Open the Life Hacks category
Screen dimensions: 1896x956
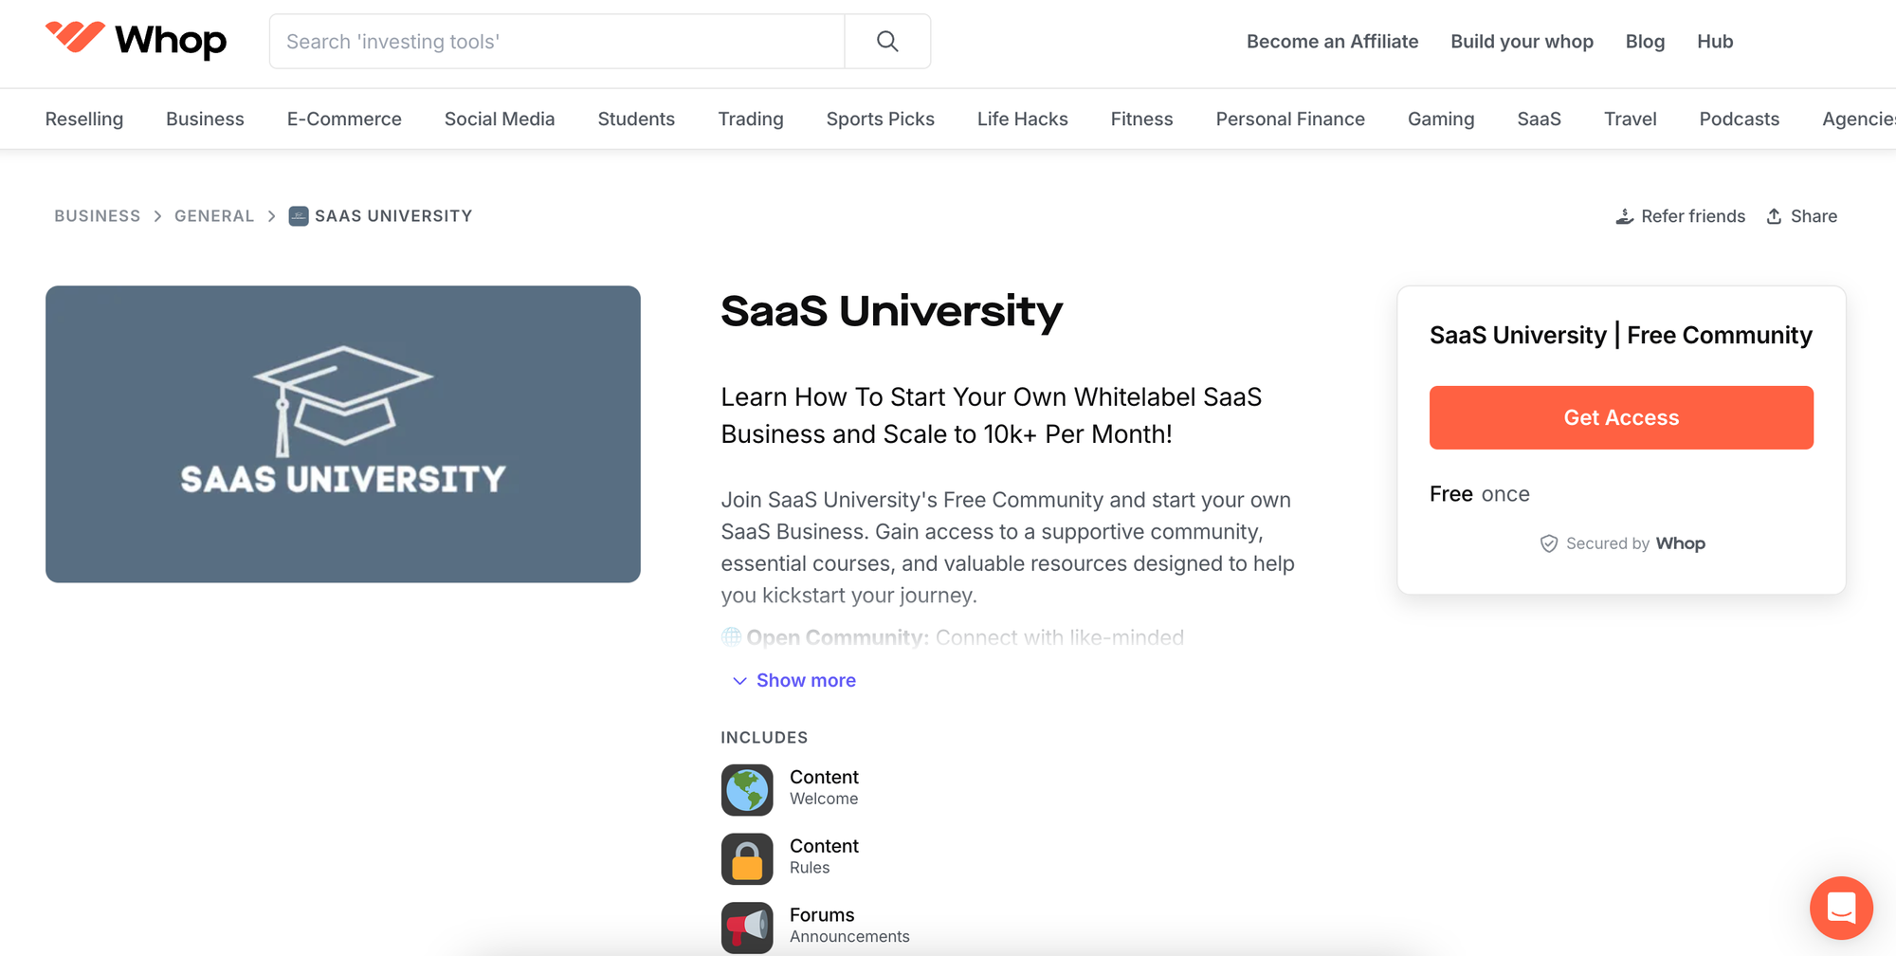point(1023,119)
